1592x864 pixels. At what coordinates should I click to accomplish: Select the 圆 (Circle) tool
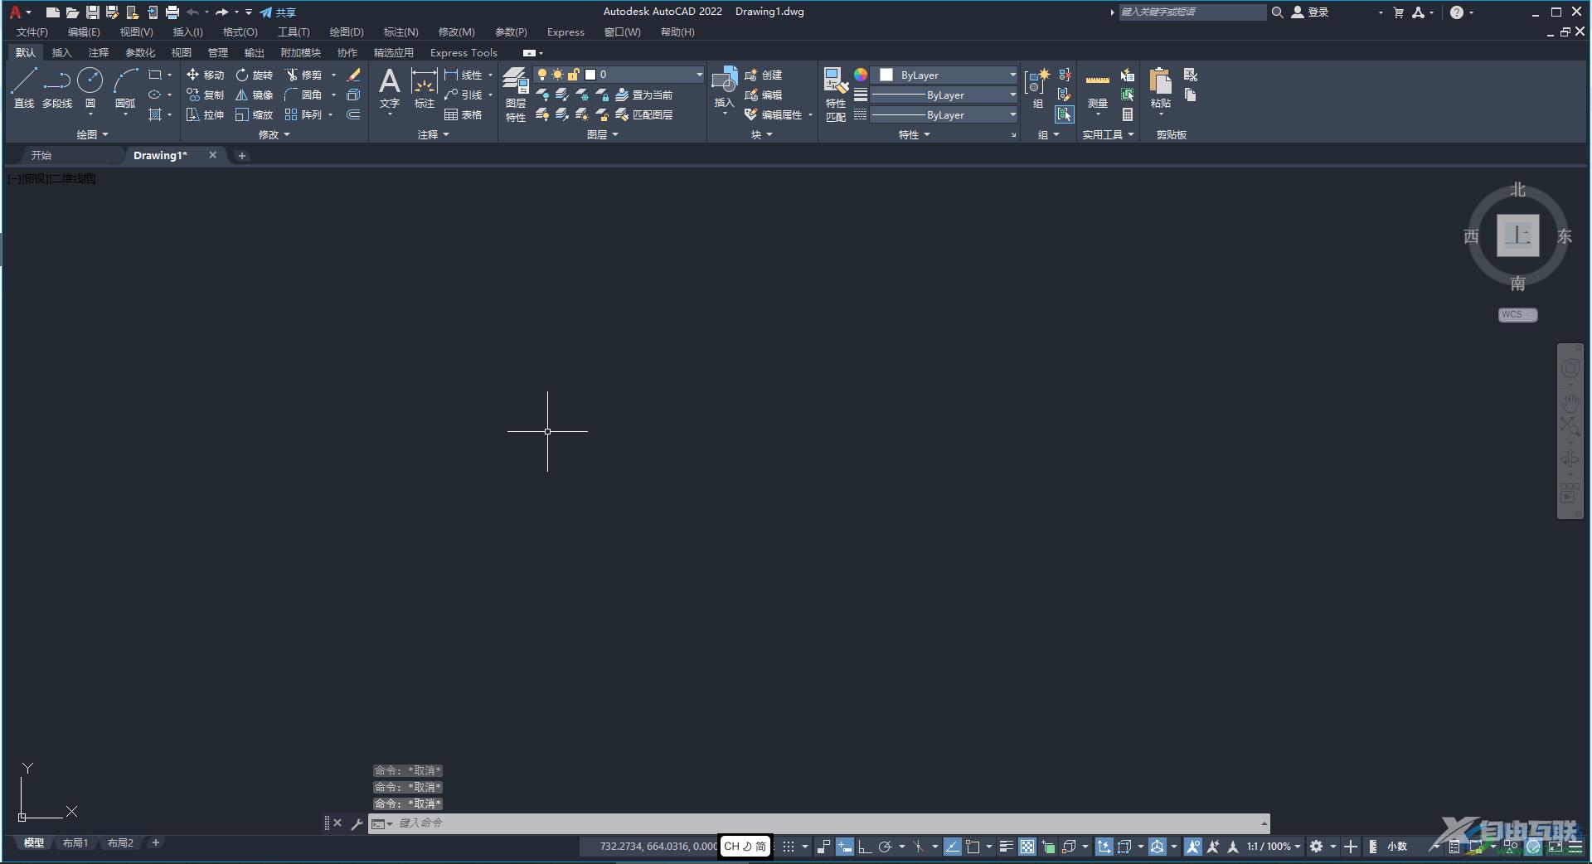90,88
